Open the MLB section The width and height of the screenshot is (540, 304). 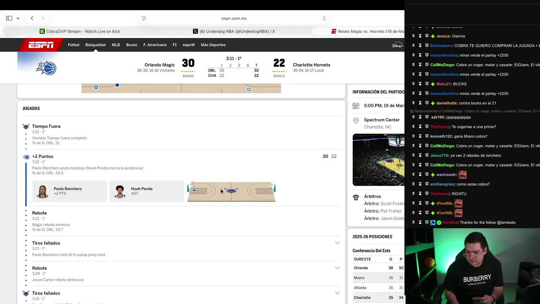pyautogui.click(x=116, y=45)
